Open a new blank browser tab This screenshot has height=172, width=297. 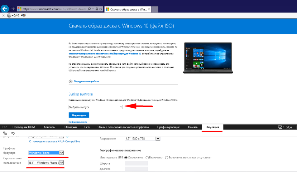pyautogui.click(x=155, y=9)
